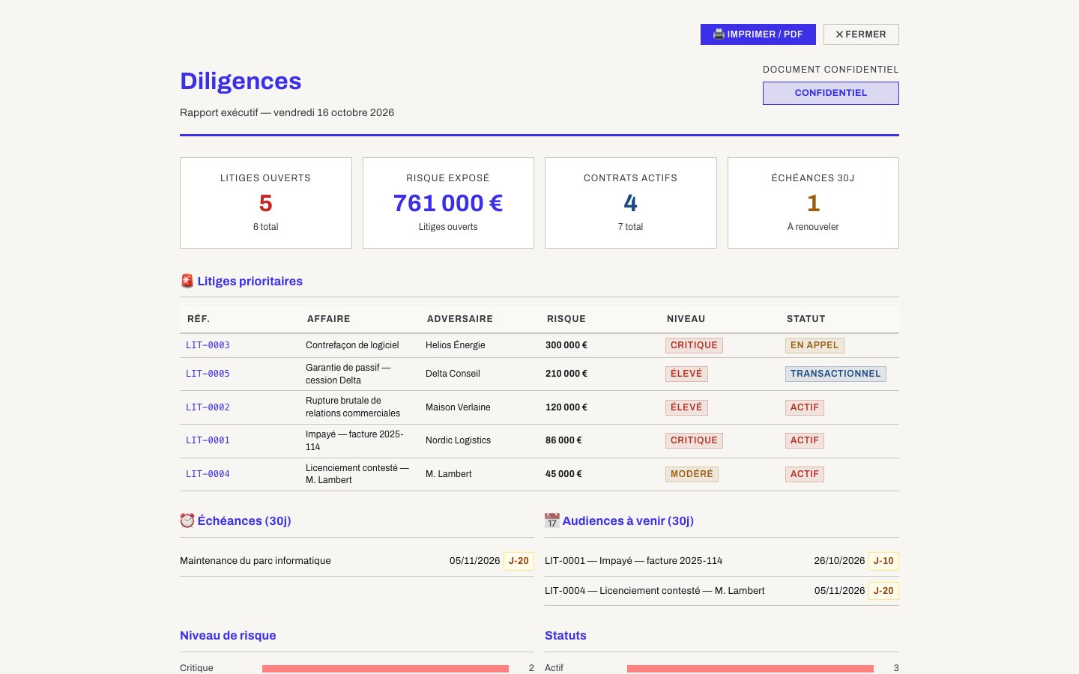Select the Contrats actifs summary card

tap(631, 203)
